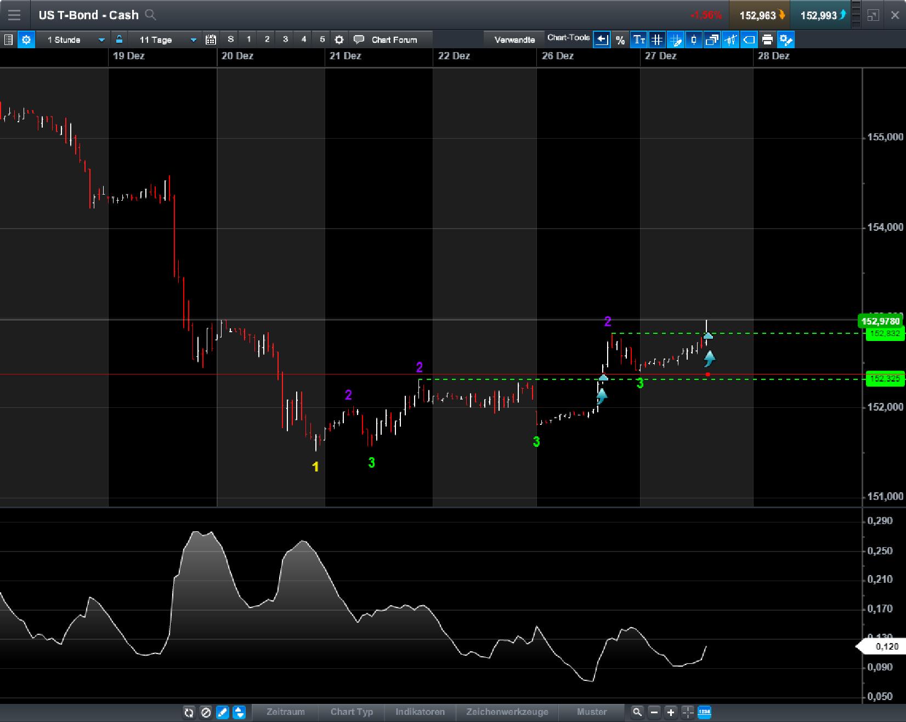Open the calendar date picker icon
The height and width of the screenshot is (722, 906).
(210, 39)
